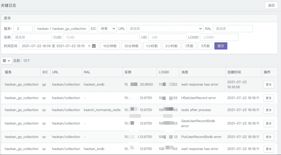Set range to 2小时前

pyautogui.click(x=171, y=46)
